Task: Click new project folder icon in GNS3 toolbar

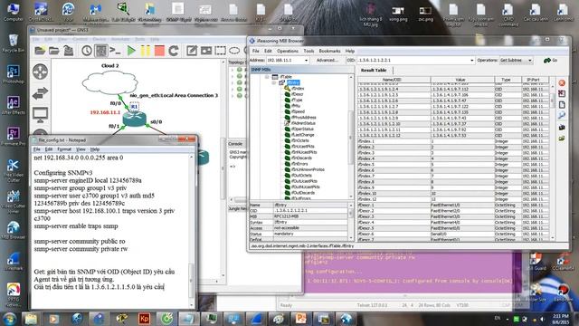Action: tap(40, 51)
